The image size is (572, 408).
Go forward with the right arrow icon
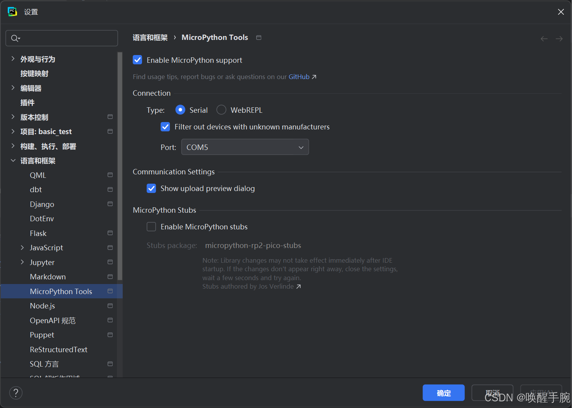pos(559,39)
